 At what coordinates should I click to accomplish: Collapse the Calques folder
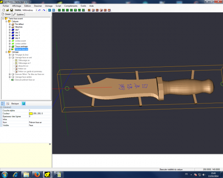click(x=6, y=21)
